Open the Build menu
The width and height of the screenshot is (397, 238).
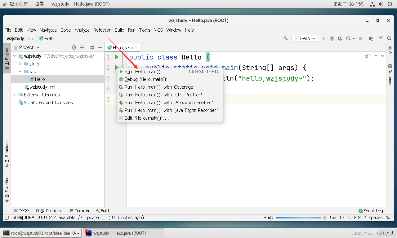tap(119, 30)
